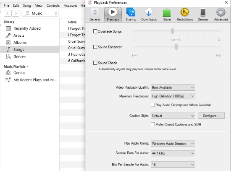Open the Video Playback Quality dropdown
This screenshot has width=231, height=171.
(x=173, y=87)
